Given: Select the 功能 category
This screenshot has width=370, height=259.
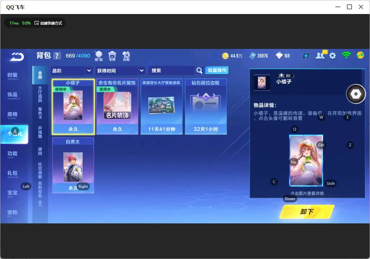Looking at the screenshot, I should (13, 154).
